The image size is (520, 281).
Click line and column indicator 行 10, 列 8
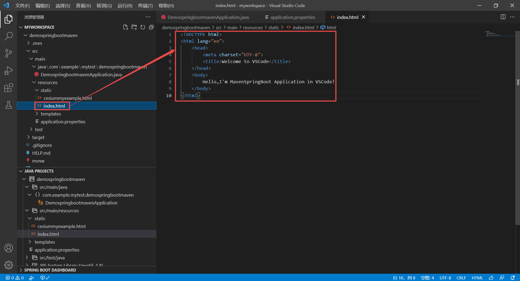coord(404,278)
